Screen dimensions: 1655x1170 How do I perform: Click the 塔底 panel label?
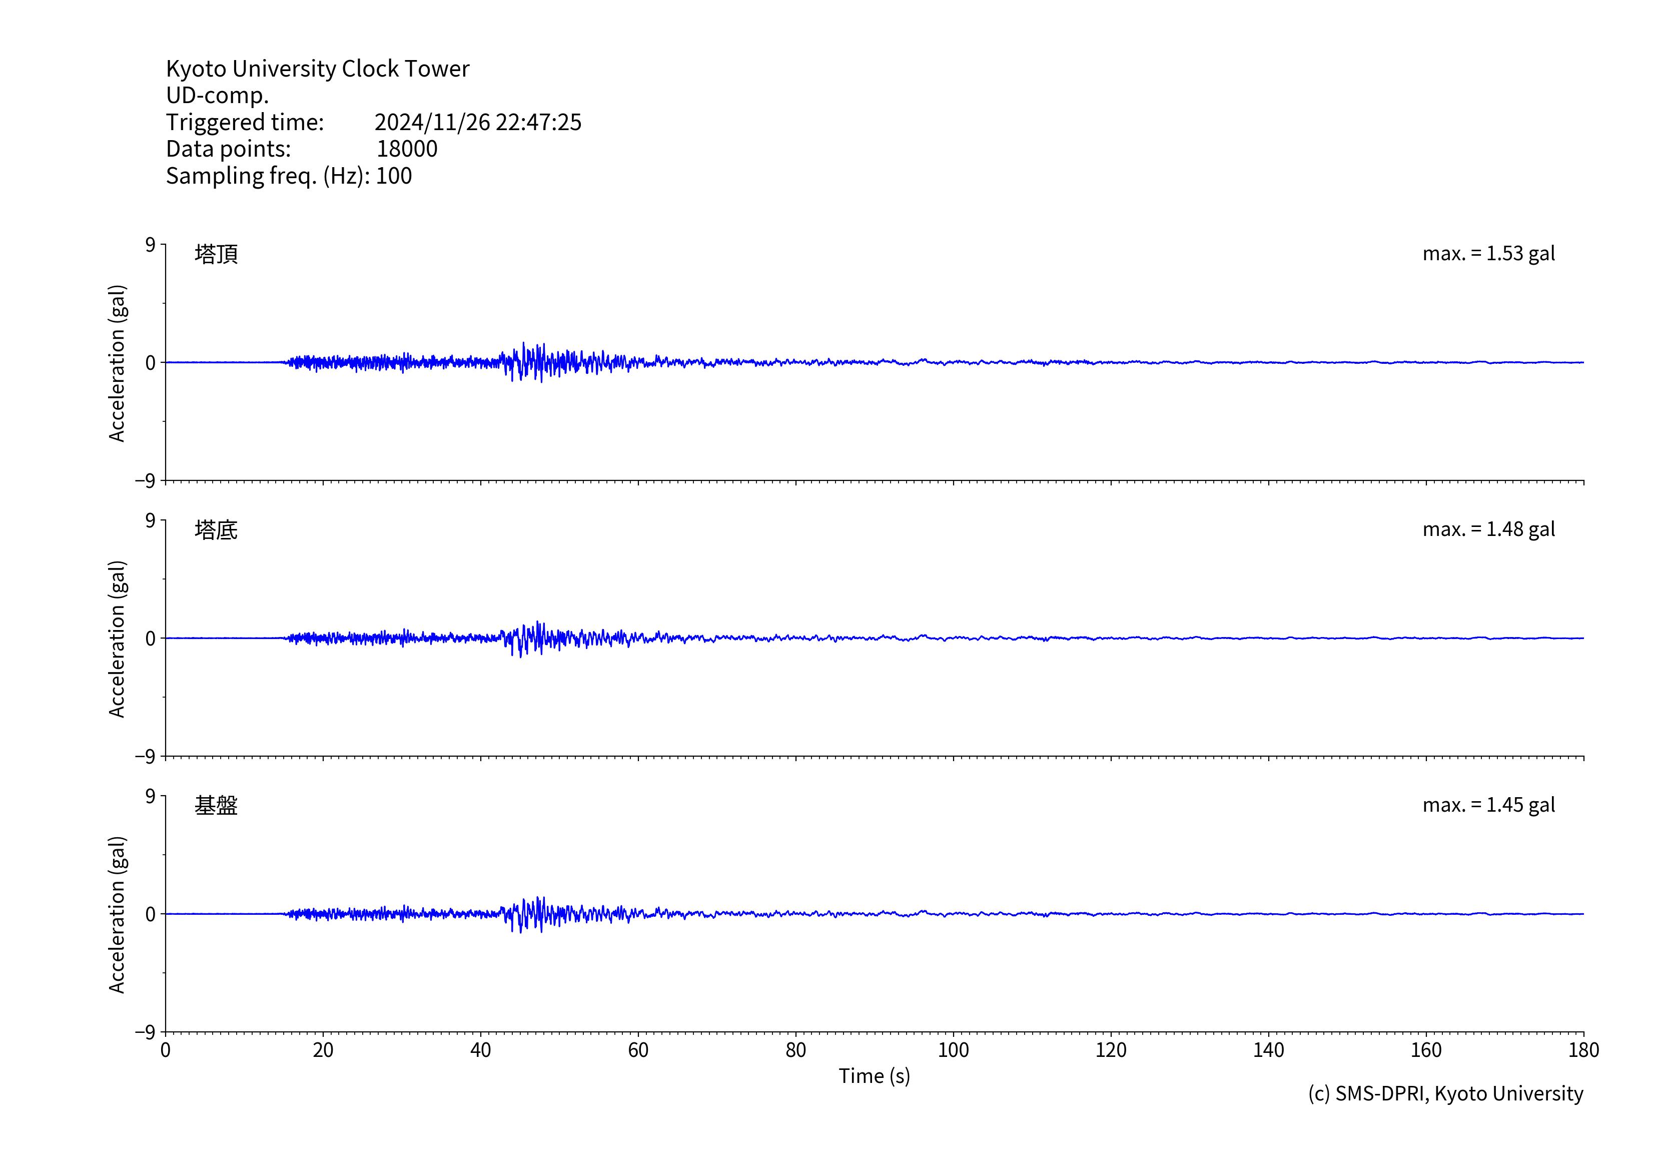[216, 530]
